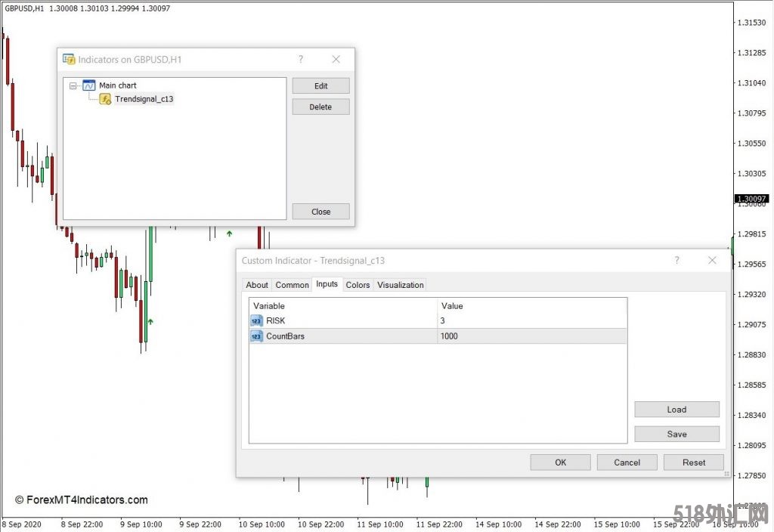
Task: Click the Trendsignal_c13 indicator icon in the tree
Action: coord(106,99)
